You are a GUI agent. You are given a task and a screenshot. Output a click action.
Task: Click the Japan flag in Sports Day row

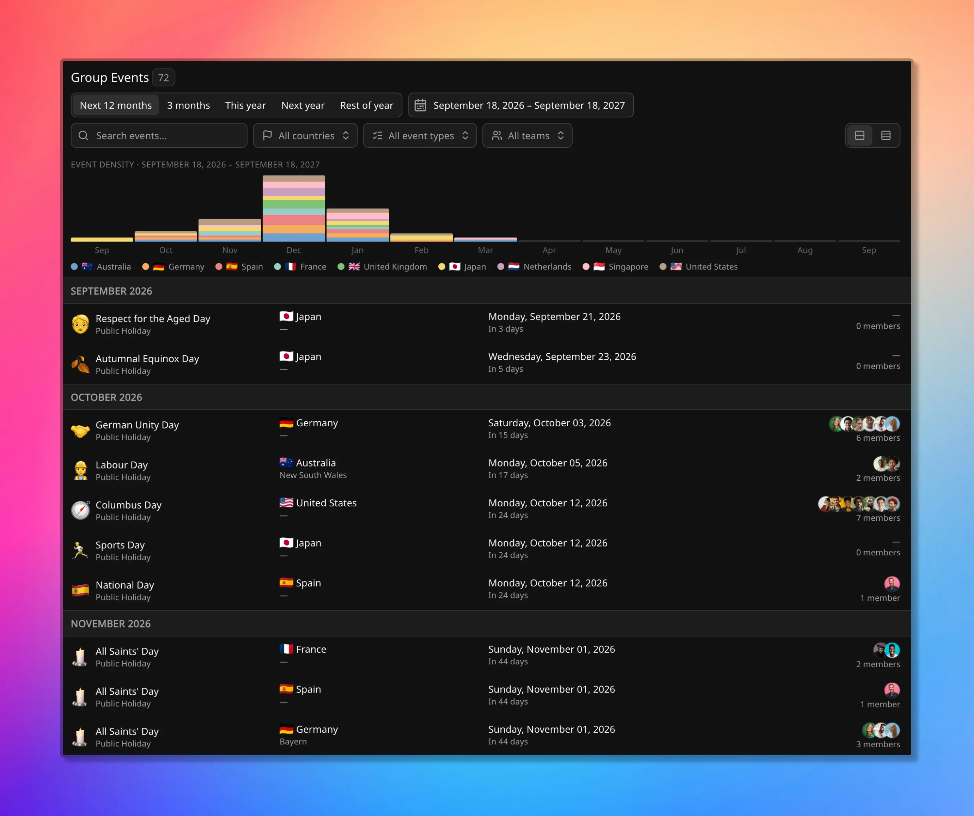tap(286, 543)
